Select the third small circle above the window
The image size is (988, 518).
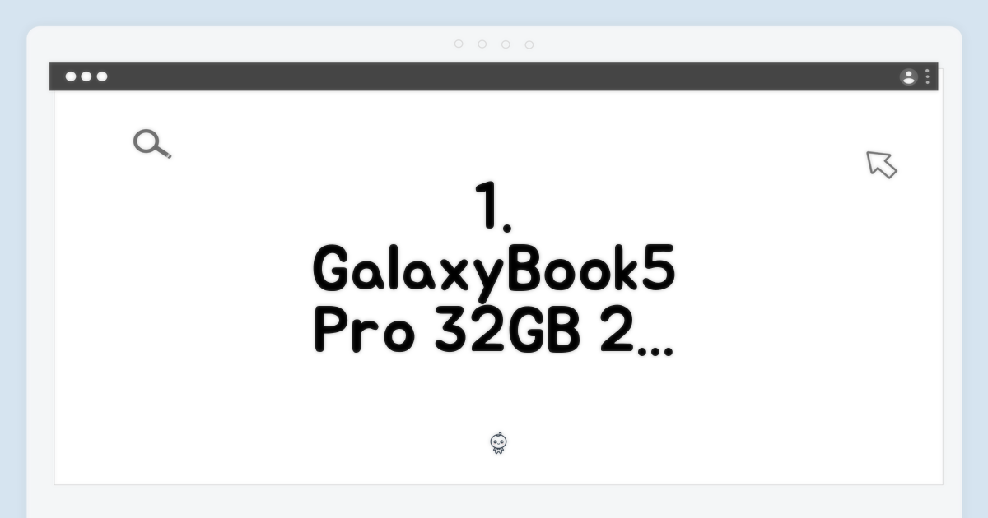506,44
